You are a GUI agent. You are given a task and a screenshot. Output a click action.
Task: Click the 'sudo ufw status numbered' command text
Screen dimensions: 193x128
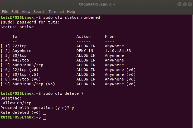pyautogui.click(x=72, y=17)
